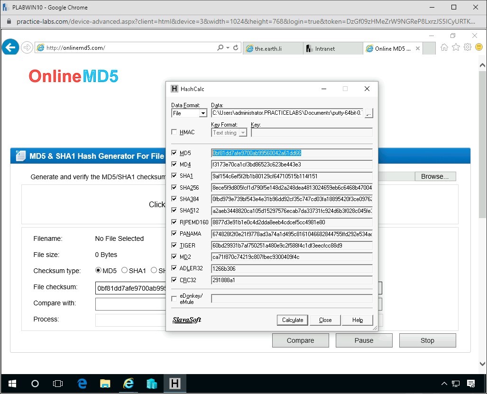Click the site security lock icon
The width and height of the screenshot is (487, 394).
coord(10,22)
